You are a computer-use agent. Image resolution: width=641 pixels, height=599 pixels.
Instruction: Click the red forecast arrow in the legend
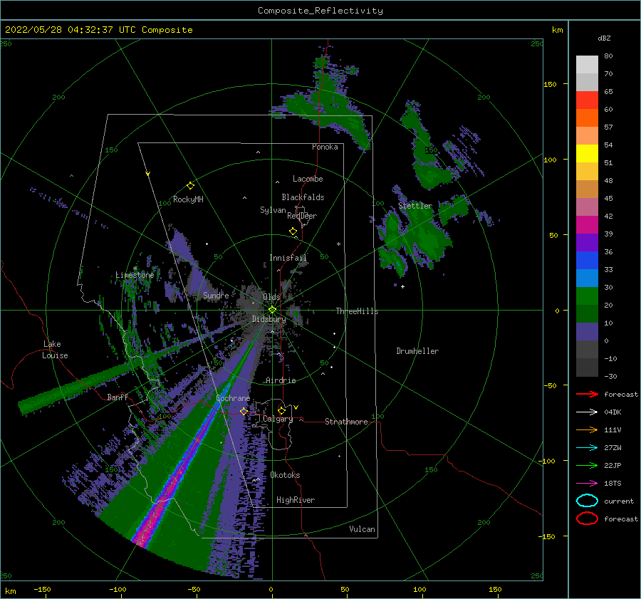(587, 394)
